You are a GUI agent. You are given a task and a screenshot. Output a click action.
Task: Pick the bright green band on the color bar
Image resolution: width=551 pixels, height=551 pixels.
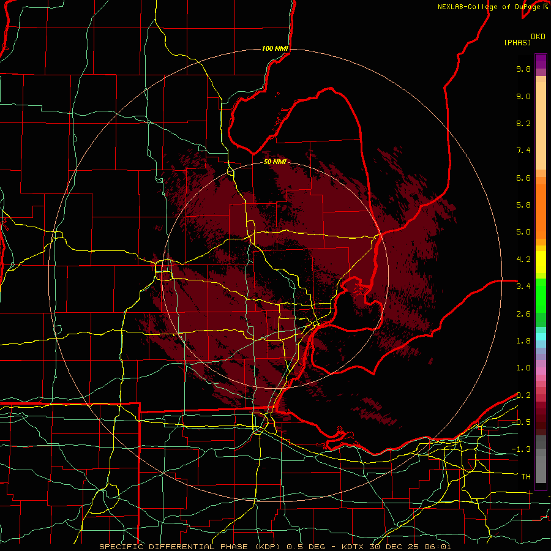(x=541, y=295)
